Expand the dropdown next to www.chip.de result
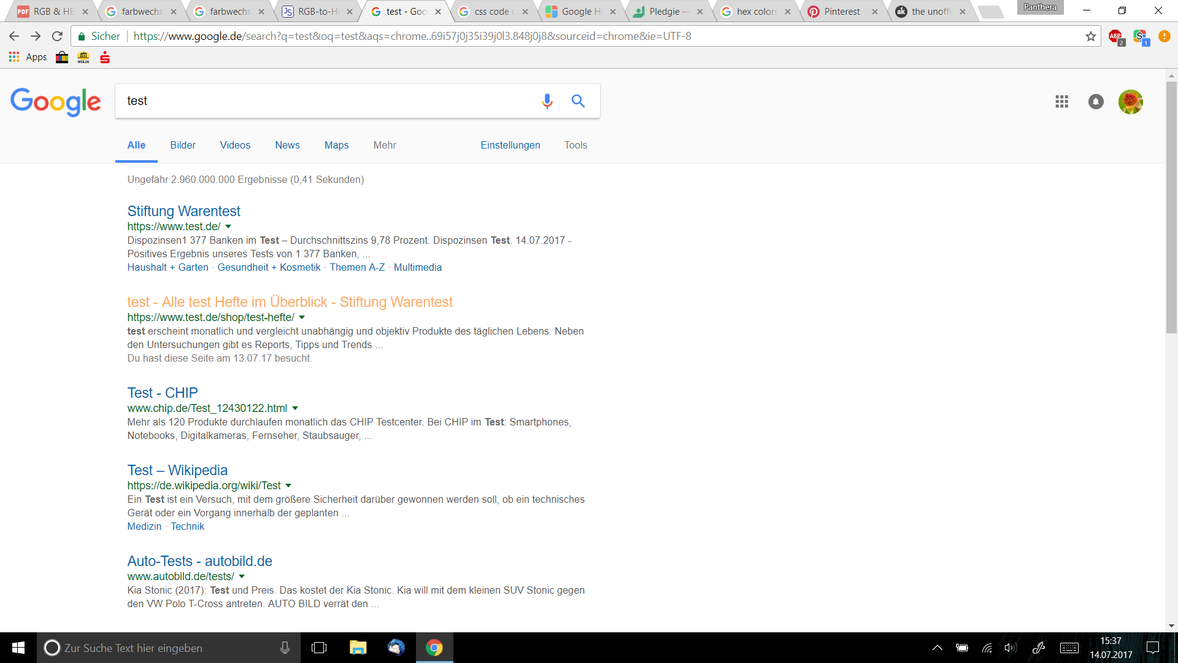The image size is (1178, 663). (x=295, y=408)
